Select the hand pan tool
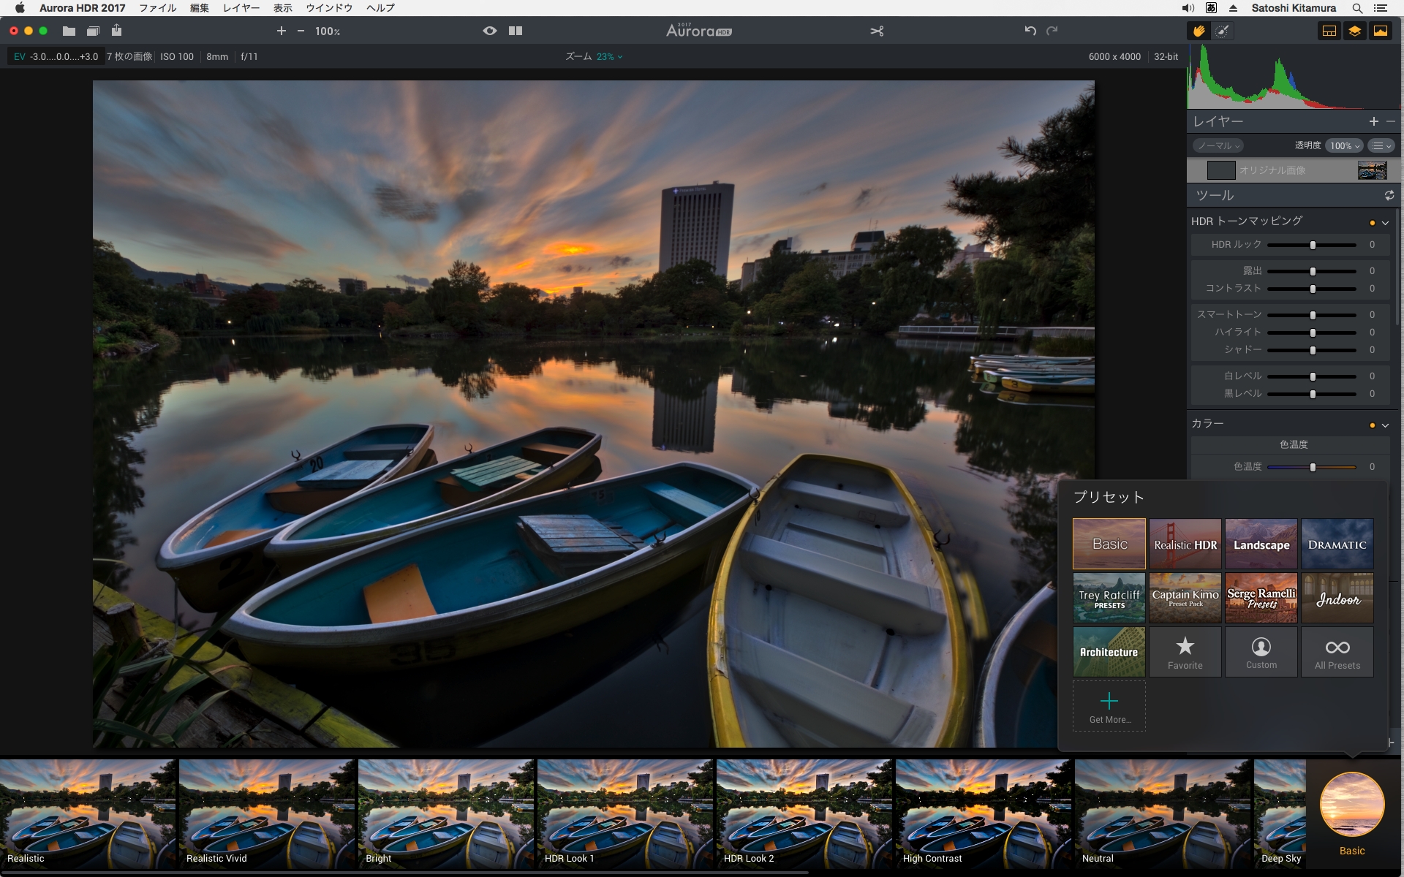 (1199, 31)
